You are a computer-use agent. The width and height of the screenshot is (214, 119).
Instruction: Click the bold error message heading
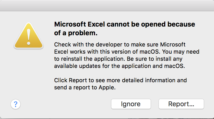point(125,28)
